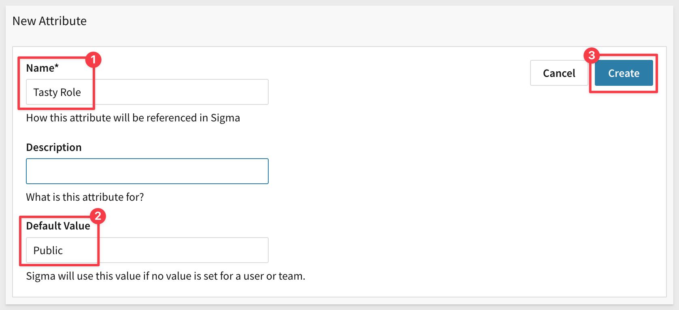The height and width of the screenshot is (310, 679).
Task: Click into the empty Description field
Action: click(147, 171)
